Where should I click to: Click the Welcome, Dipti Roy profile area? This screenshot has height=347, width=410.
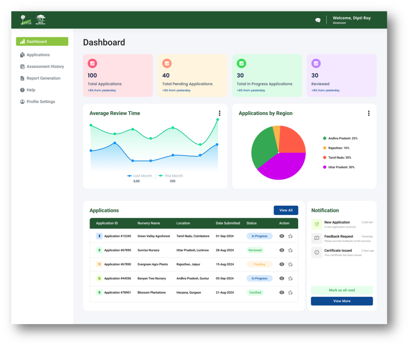(x=351, y=20)
